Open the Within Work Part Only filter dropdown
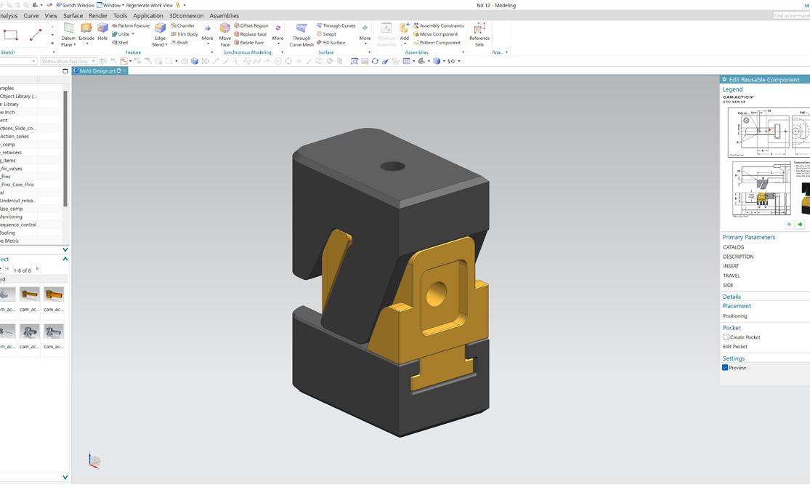Image resolution: width=810 pixels, height=490 pixels. tap(68, 61)
